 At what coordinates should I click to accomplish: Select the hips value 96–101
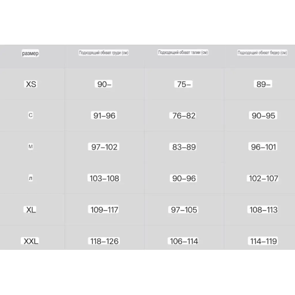click(x=263, y=147)
